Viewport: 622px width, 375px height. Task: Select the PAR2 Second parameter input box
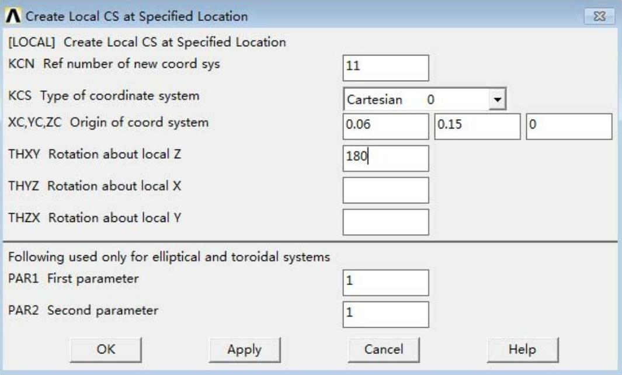click(x=385, y=314)
